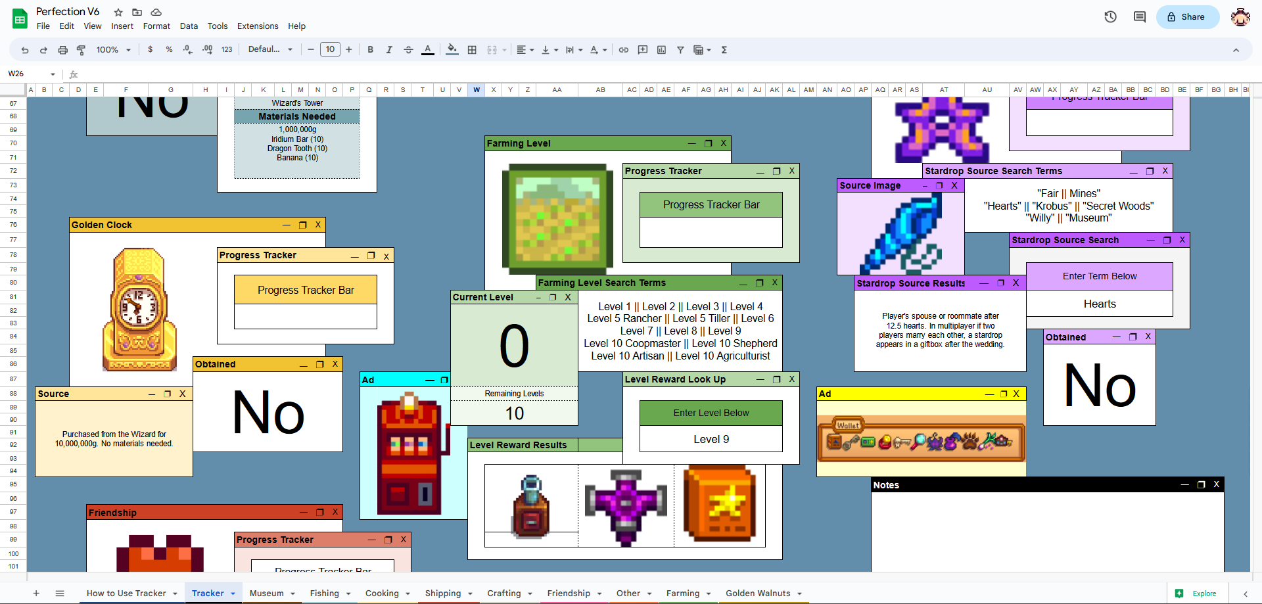Open the Data menu

189,26
